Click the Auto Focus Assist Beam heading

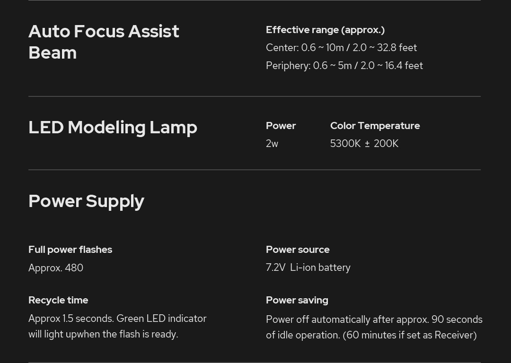[x=104, y=42]
